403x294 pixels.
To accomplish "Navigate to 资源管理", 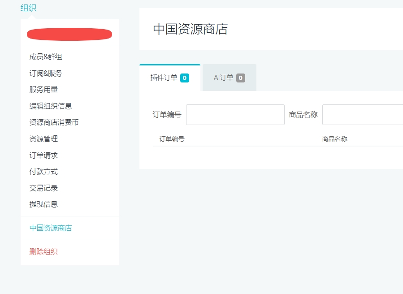I will [43, 139].
